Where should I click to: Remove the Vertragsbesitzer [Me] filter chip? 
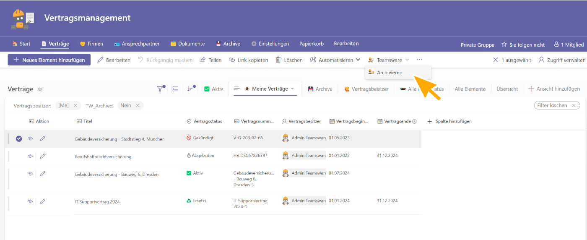pos(75,106)
